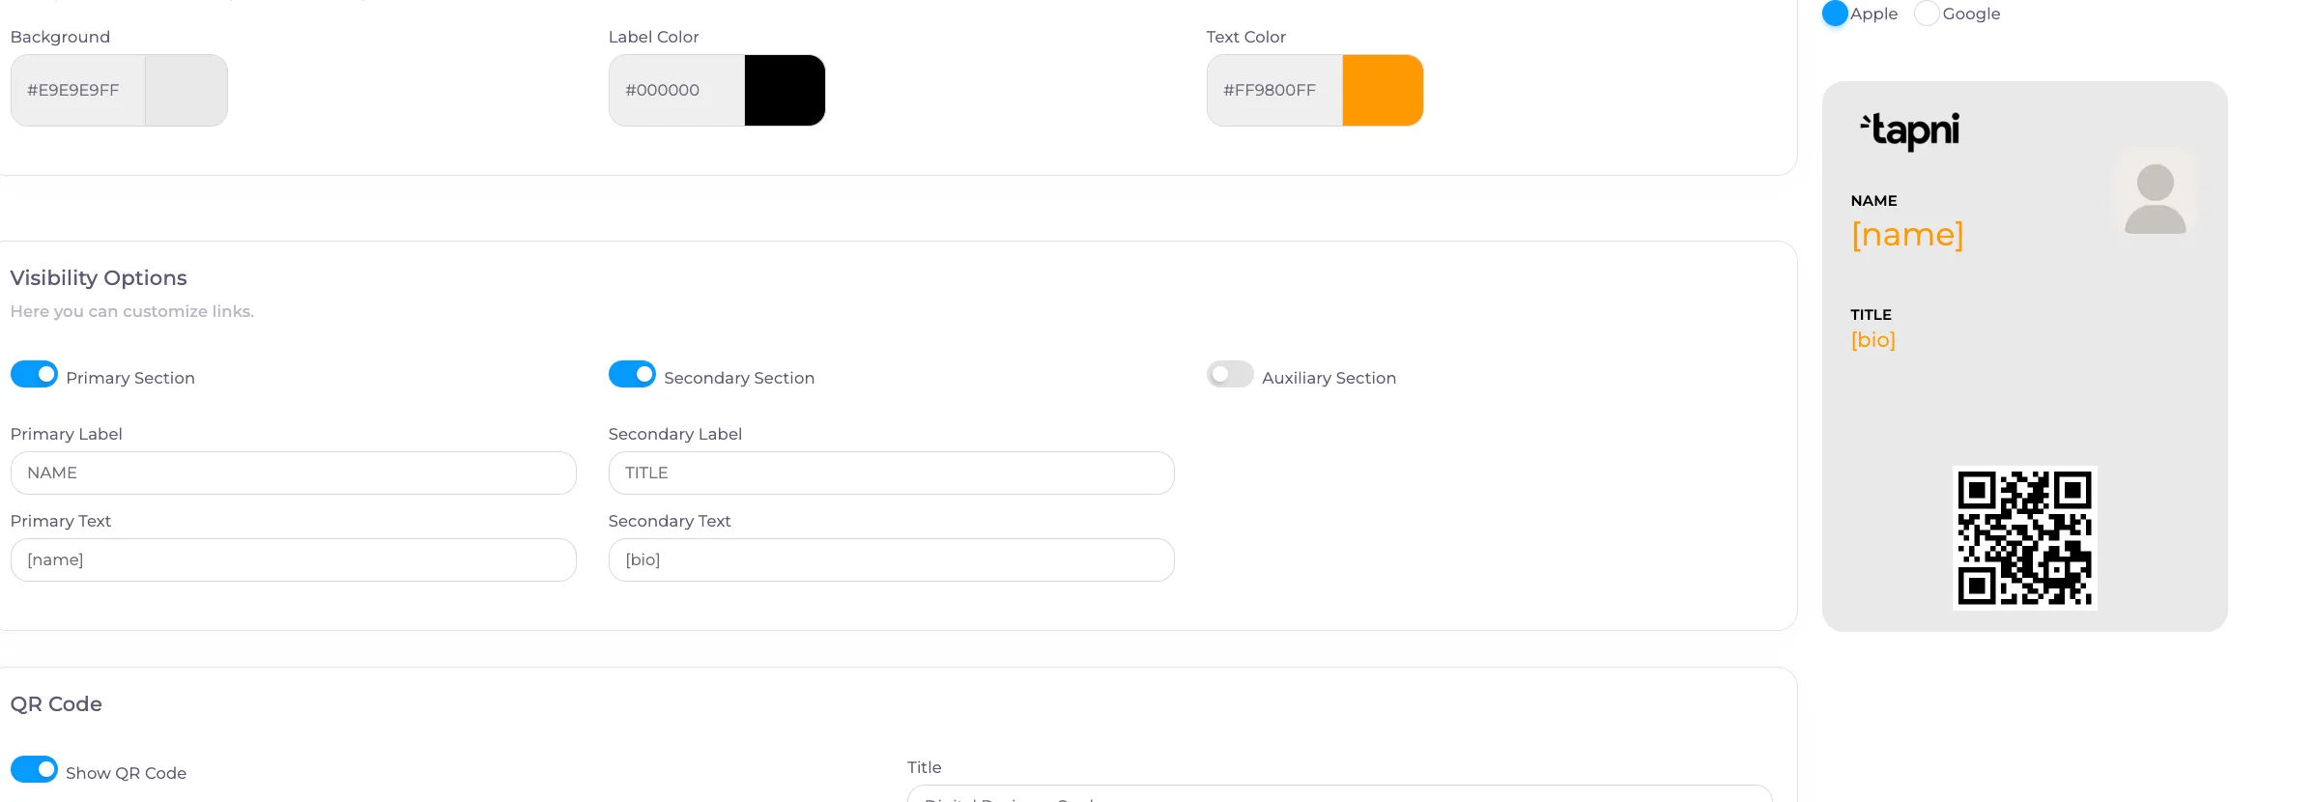Click the NAME label on card preview
This screenshot has width=2315, height=802.
click(1874, 201)
